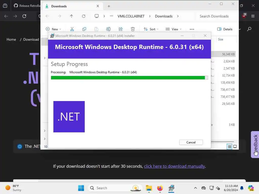
Task: Open the View dropdown menu
Action: coord(174,29)
